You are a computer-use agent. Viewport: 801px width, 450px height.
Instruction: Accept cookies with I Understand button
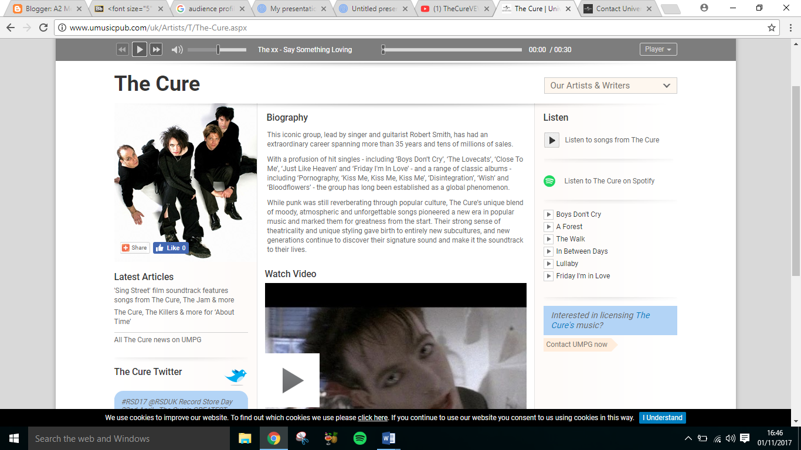(663, 418)
